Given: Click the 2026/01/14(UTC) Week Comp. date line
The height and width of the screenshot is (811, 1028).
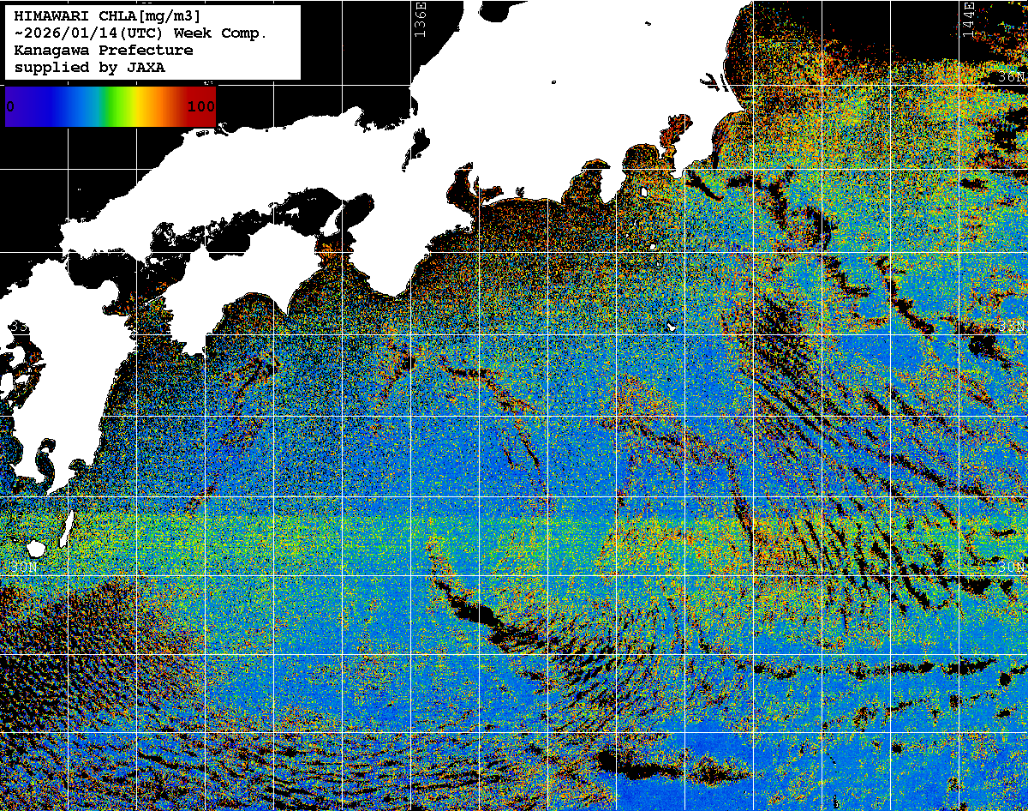Looking at the screenshot, I should [x=140, y=33].
